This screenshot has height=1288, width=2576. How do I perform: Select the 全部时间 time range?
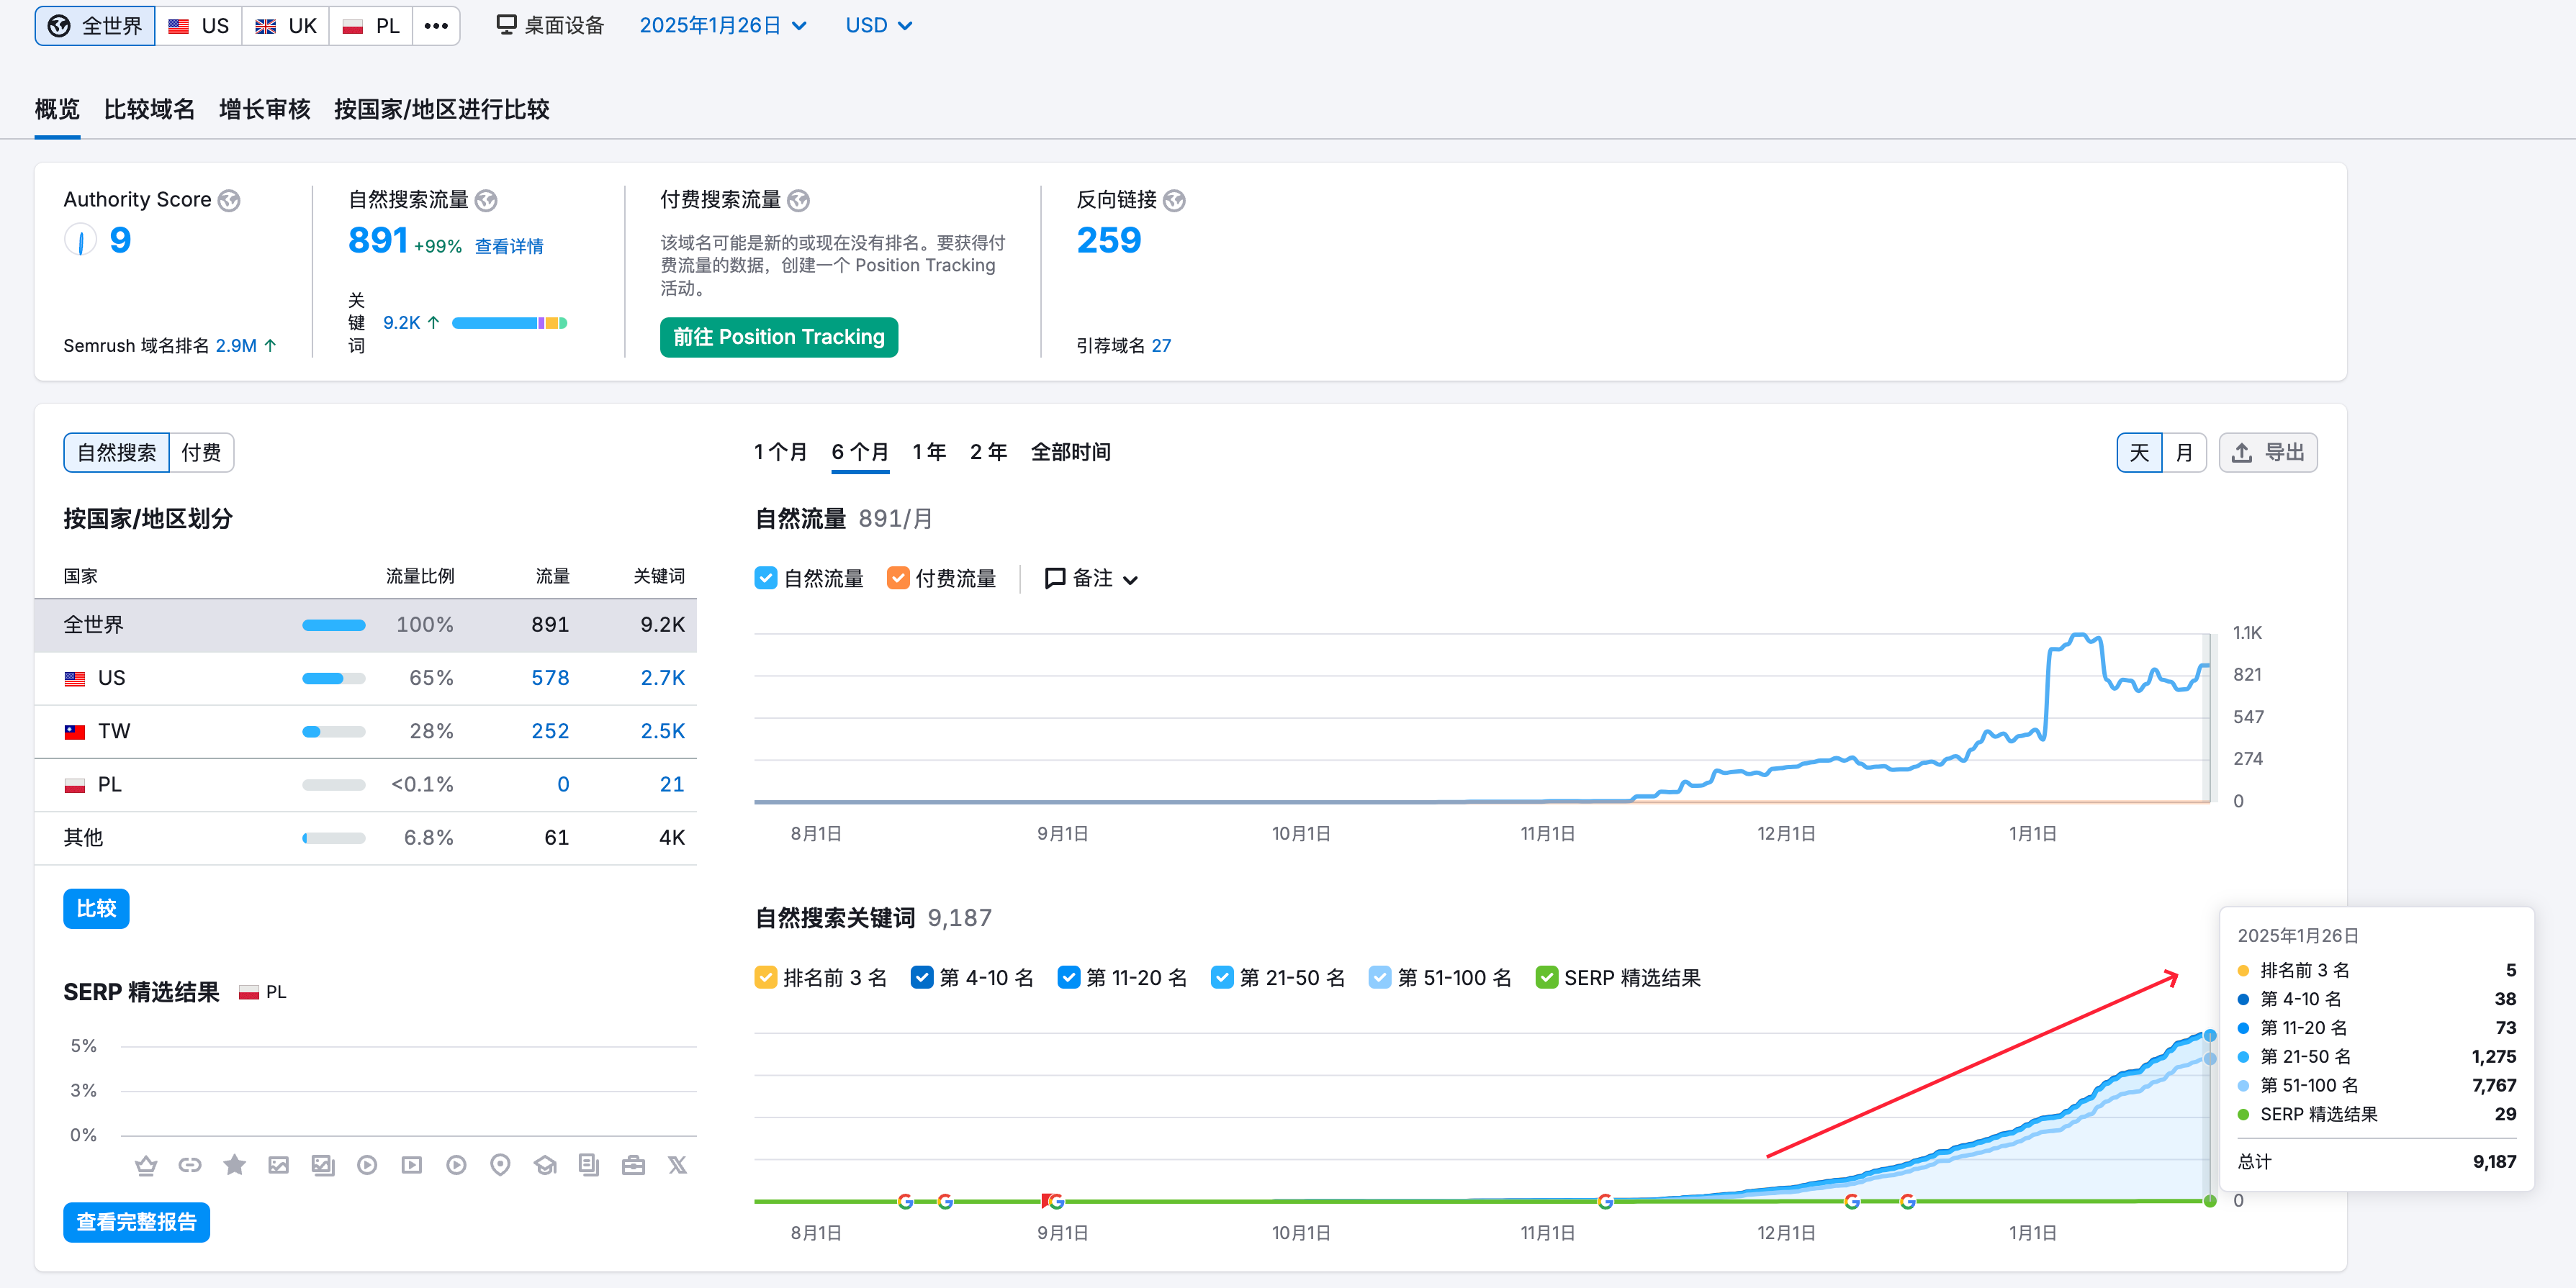1070,452
